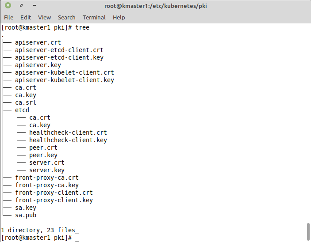Open the Edit menu
Screen dimensions: 311x242
point(26,18)
